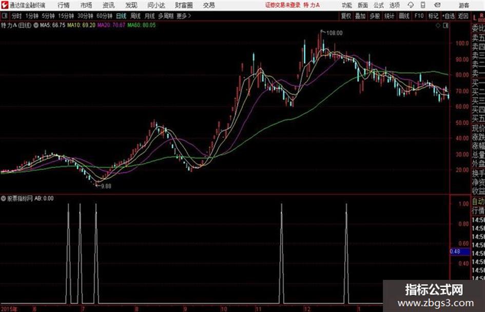Open the 发现 menu

[131, 5]
